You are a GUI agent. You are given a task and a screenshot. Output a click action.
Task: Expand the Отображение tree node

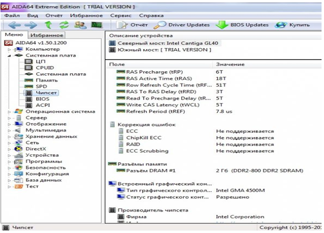click(x=9, y=125)
